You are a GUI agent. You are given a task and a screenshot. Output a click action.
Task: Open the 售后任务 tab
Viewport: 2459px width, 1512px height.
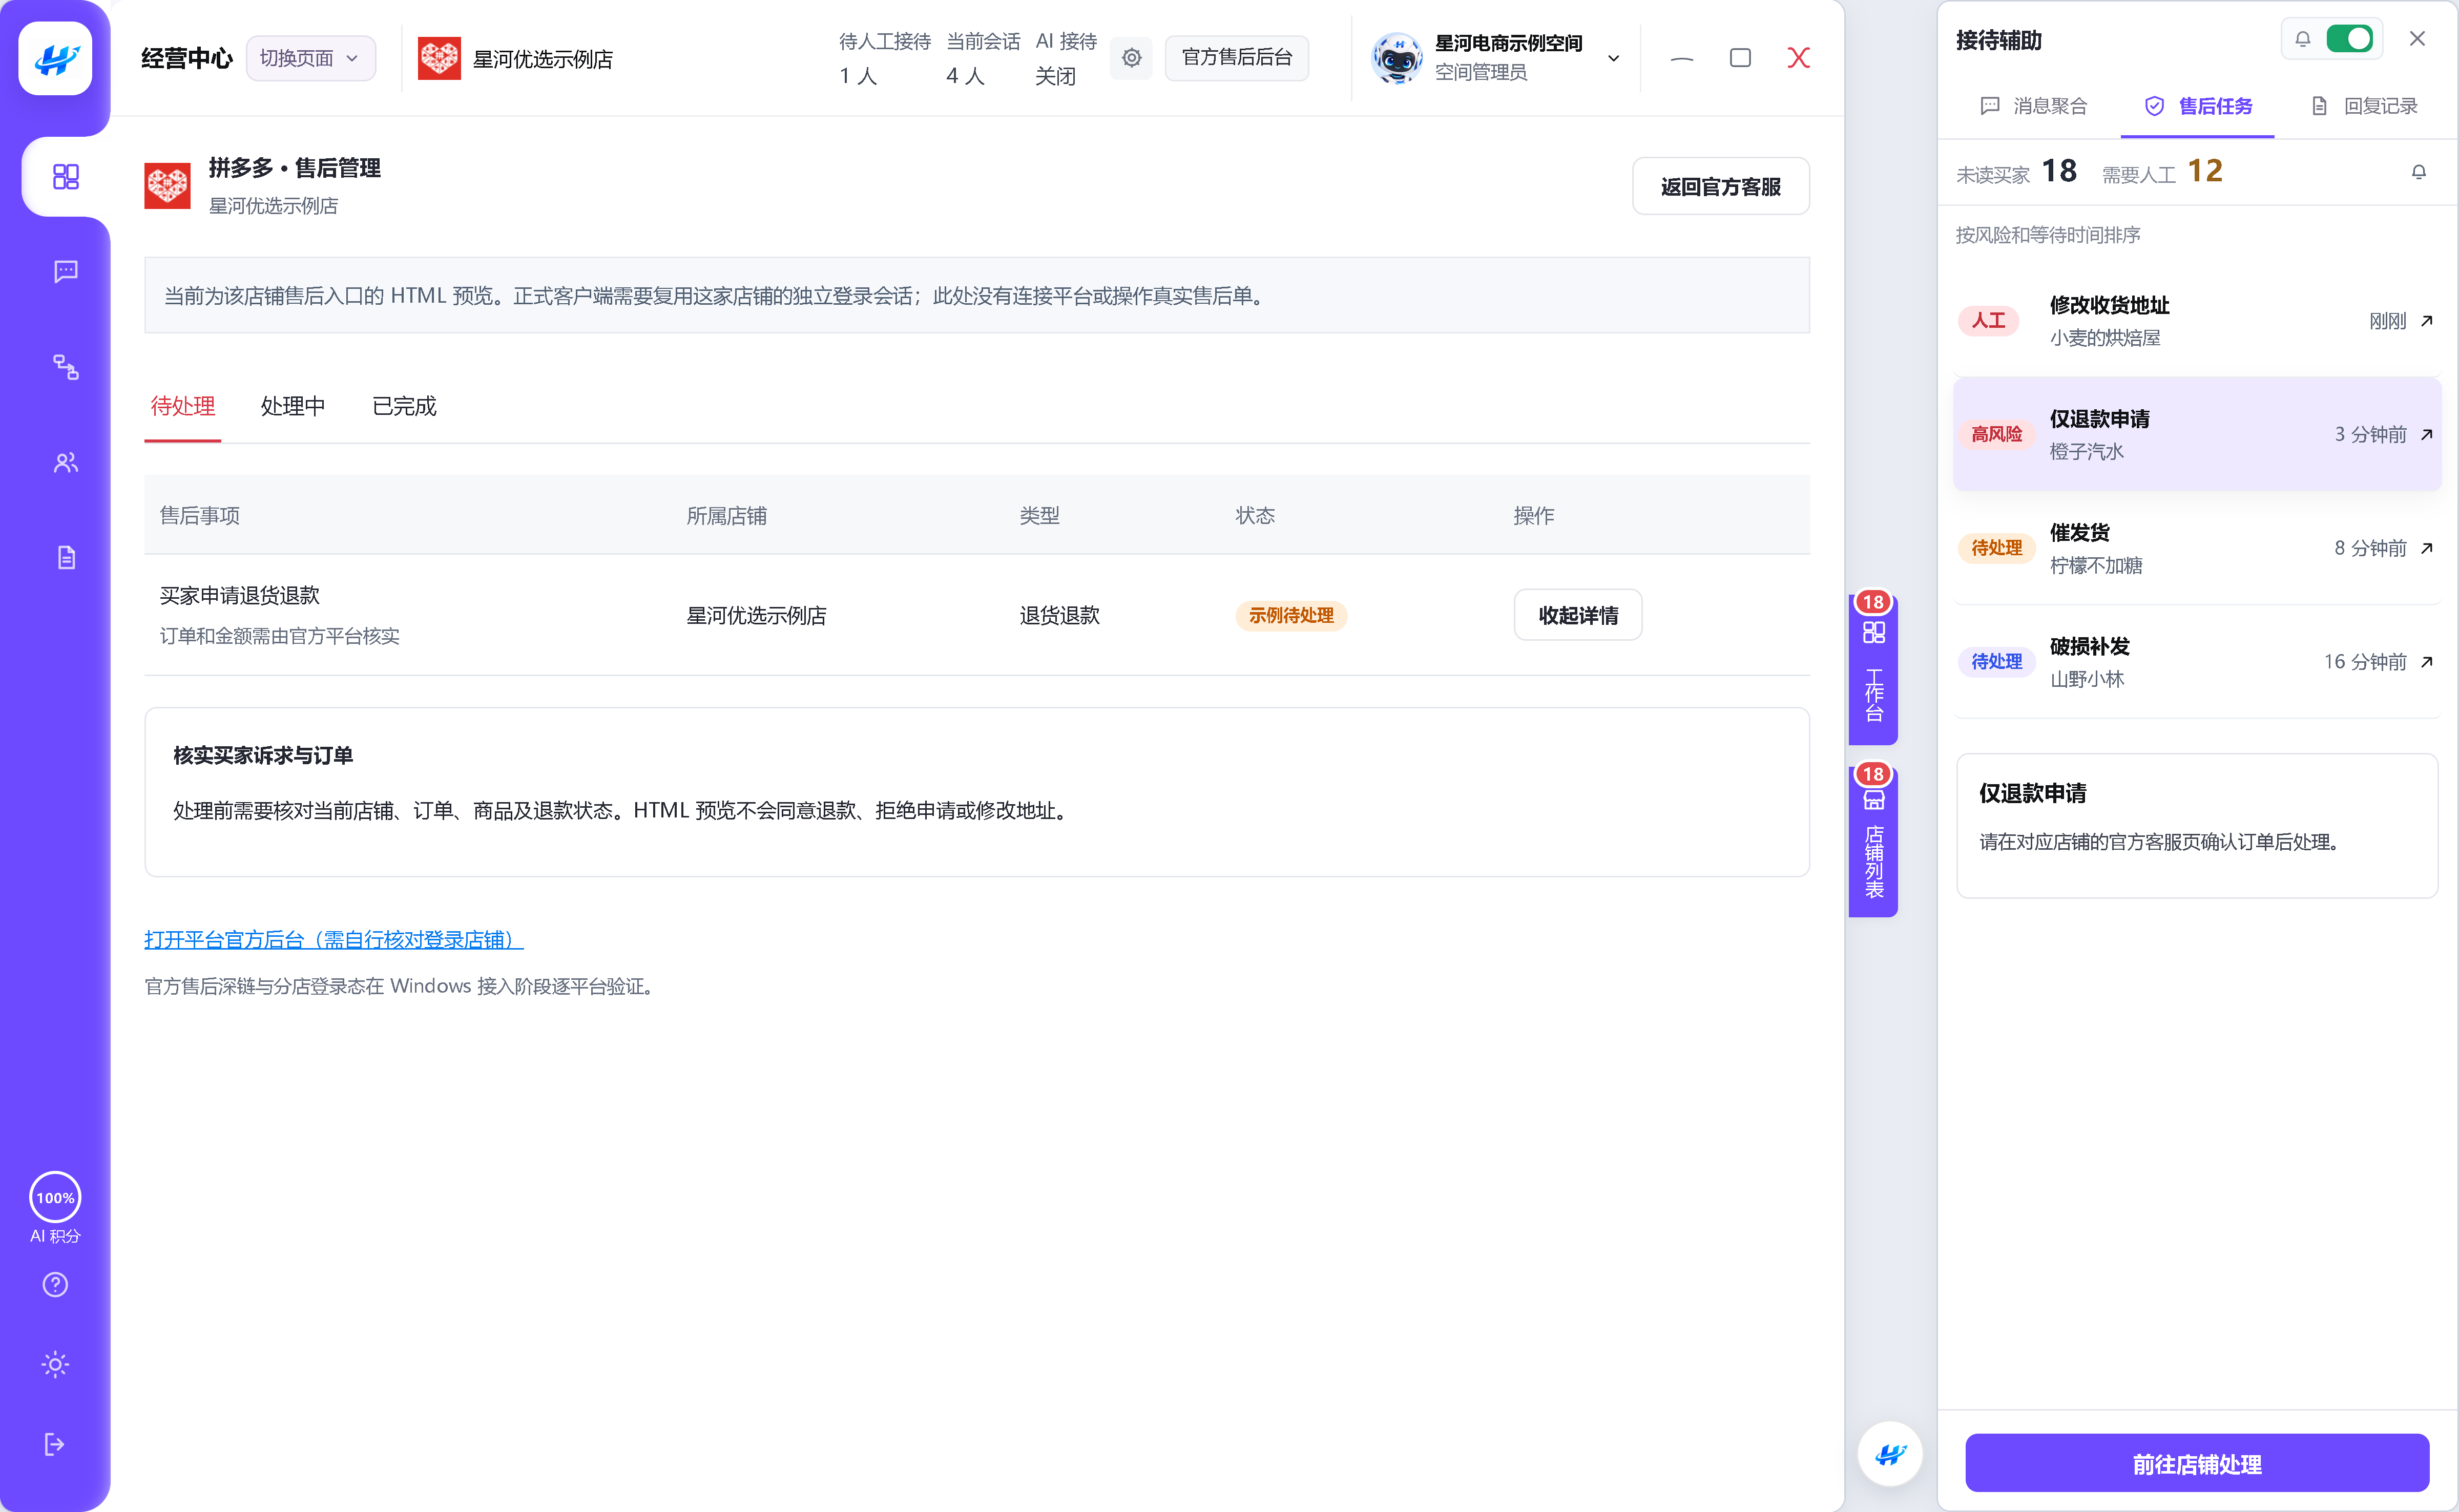coord(2198,106)
